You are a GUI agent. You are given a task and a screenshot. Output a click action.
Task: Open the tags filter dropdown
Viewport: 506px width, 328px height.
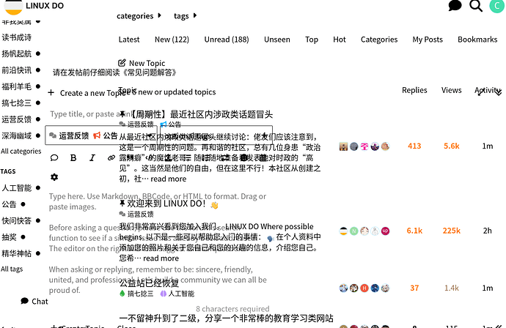(185, 16)
